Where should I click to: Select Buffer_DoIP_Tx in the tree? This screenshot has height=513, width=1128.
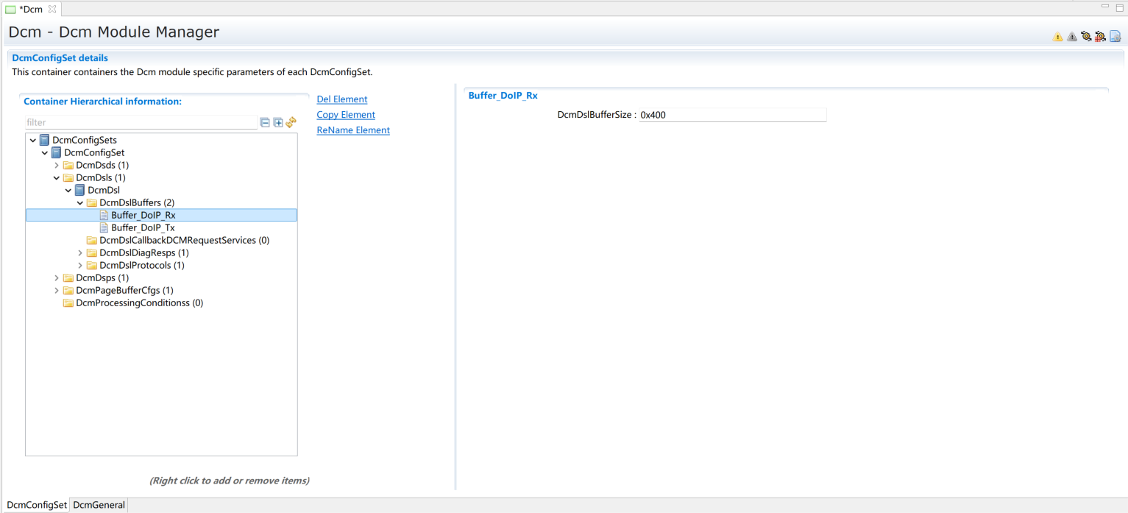coord(143,228)
